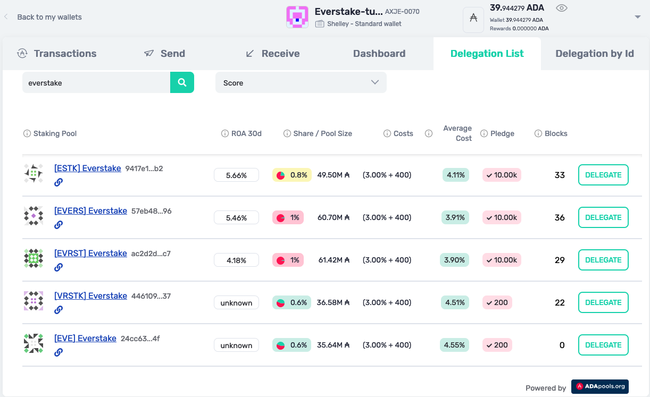650x397 pixels.
Task: Click the [EVRST] pool avatar icon
Action: pos(34,259)
